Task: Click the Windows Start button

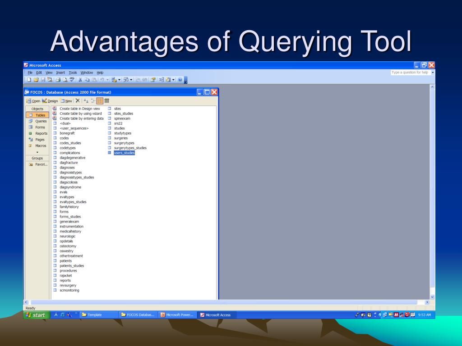Action: point(37,315)
